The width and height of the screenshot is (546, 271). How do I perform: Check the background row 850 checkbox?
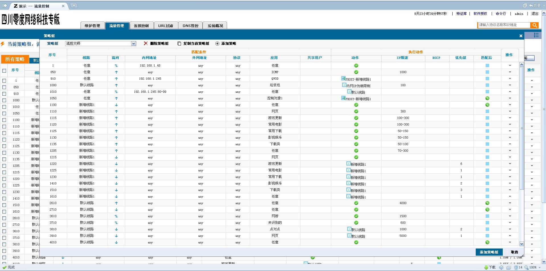4,87
